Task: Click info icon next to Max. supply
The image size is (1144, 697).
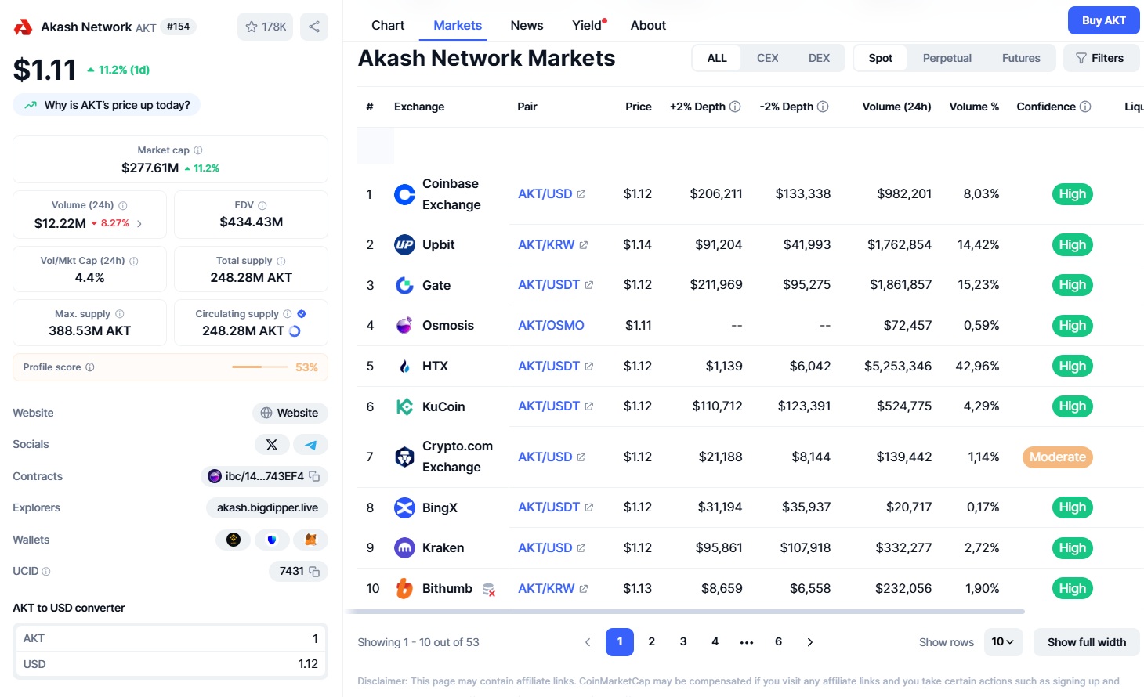Action: click(120, 314)
